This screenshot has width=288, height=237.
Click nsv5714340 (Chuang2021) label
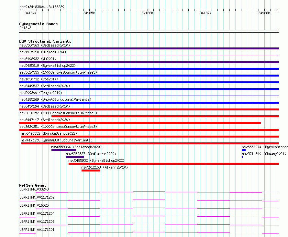coord(264,154)
